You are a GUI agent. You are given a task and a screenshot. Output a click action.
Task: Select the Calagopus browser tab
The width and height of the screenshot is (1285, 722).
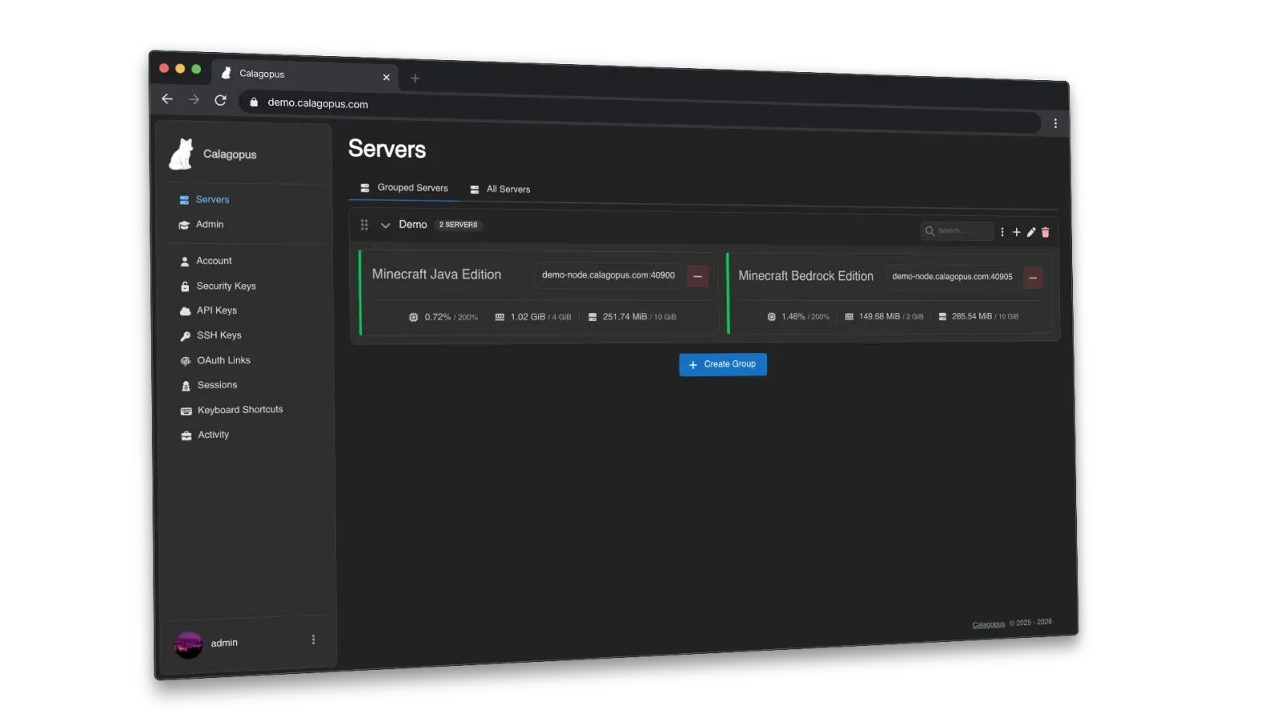(305, 75)
